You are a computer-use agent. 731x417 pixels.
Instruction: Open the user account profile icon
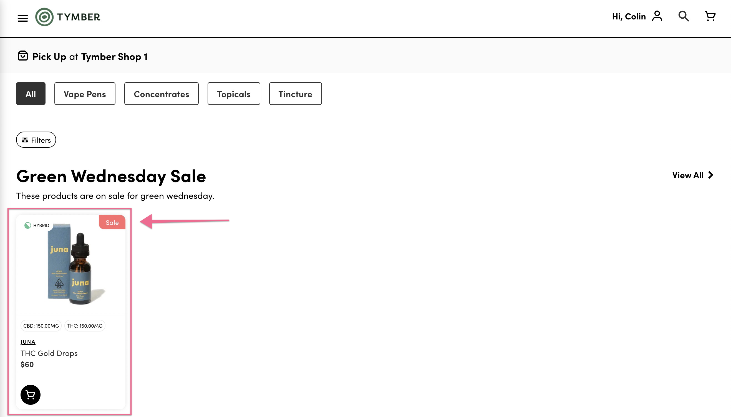657,16
